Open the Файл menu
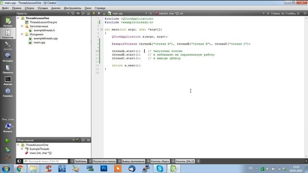 coord(5,8)
